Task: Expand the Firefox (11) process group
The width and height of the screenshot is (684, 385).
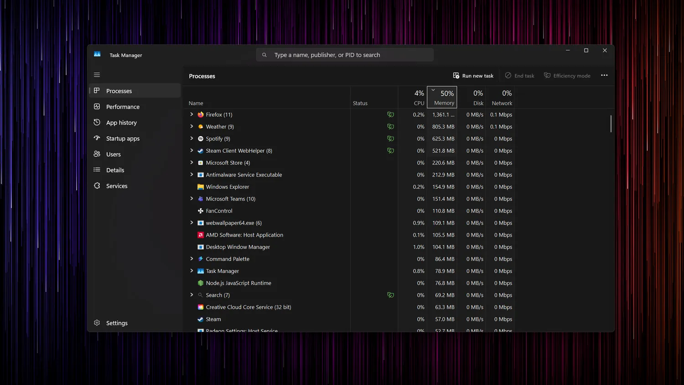Action: (192, 114)
